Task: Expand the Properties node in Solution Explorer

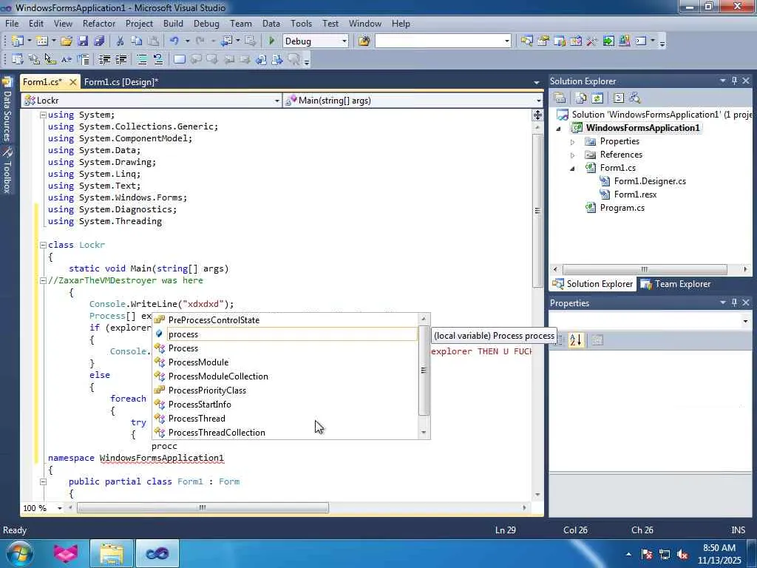Action: coord(573,141)
